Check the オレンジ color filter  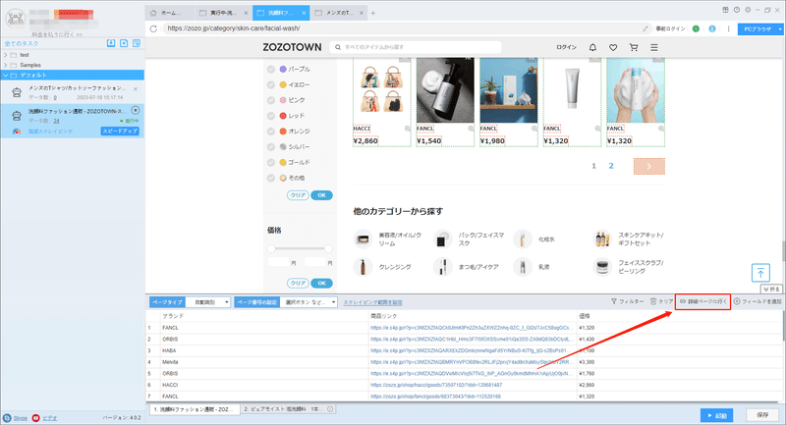coord(271,132)
